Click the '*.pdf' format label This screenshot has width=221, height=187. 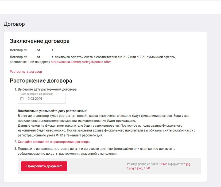coord(147,168)
